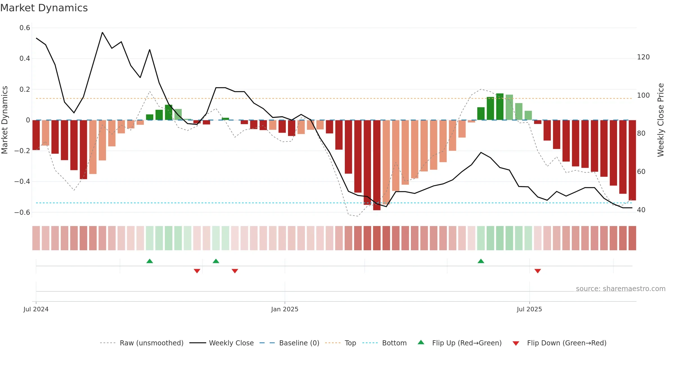This screenshot has height=380, width=675.
Task: Click the Weekly Close Price axis title
Action: tap(661, 120)
